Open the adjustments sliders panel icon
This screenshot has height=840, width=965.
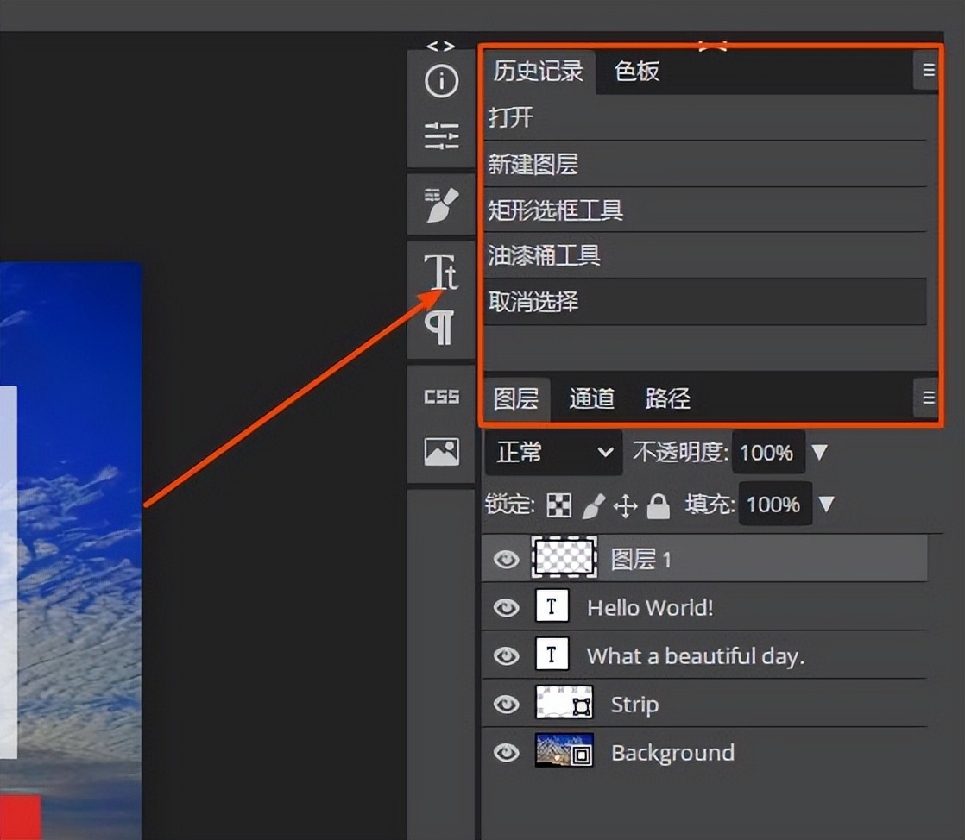pos(441,137)
